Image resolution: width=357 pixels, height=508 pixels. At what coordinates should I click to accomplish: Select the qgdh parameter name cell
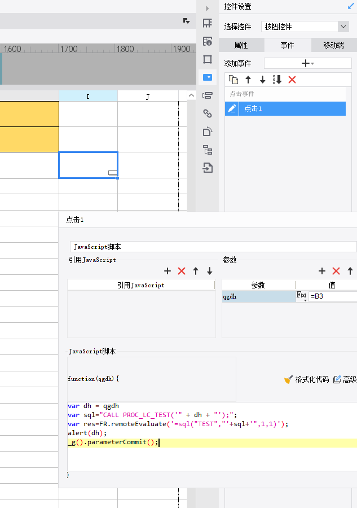pos(259,296)
